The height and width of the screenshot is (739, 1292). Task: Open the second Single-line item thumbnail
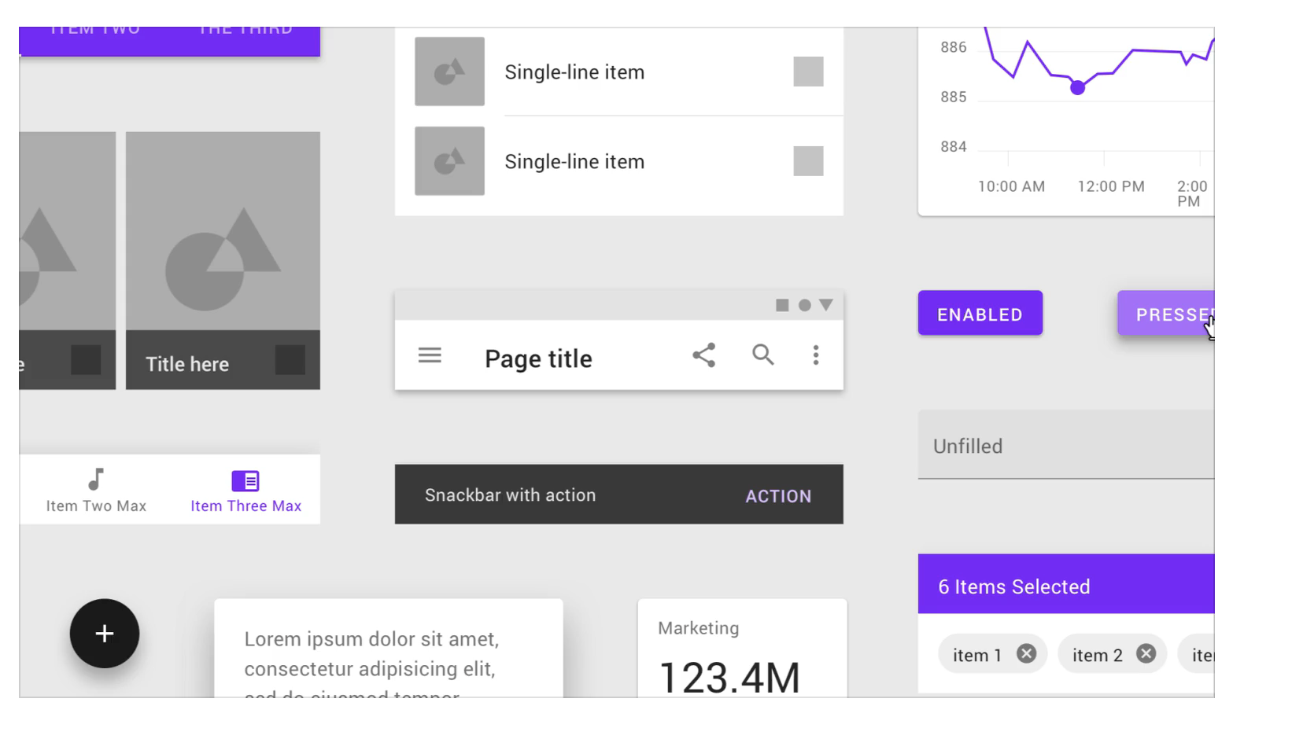[x=450, y=161]
